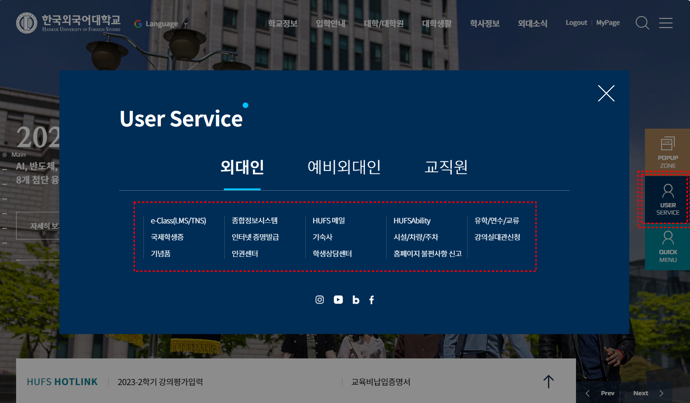The width and height of the screenshot is (690, 403).
Task: Visit the HUFS Instagram page
Action: 319,300
